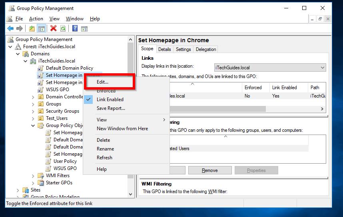Open the File menu
Viewport: 343px width, 217px height.
click(x=19, y=19)
